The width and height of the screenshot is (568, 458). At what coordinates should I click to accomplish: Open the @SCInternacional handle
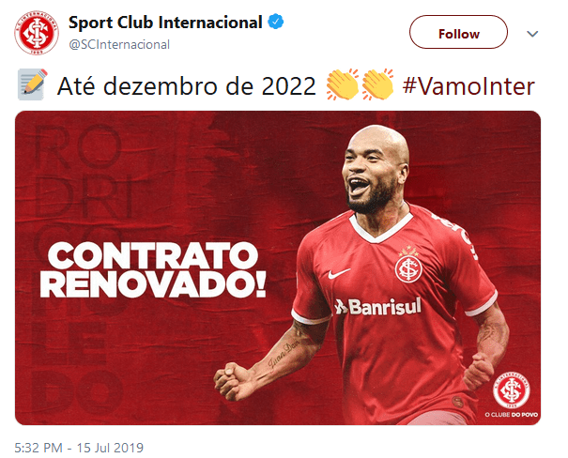pyautogui.click(x=119, y=44)
